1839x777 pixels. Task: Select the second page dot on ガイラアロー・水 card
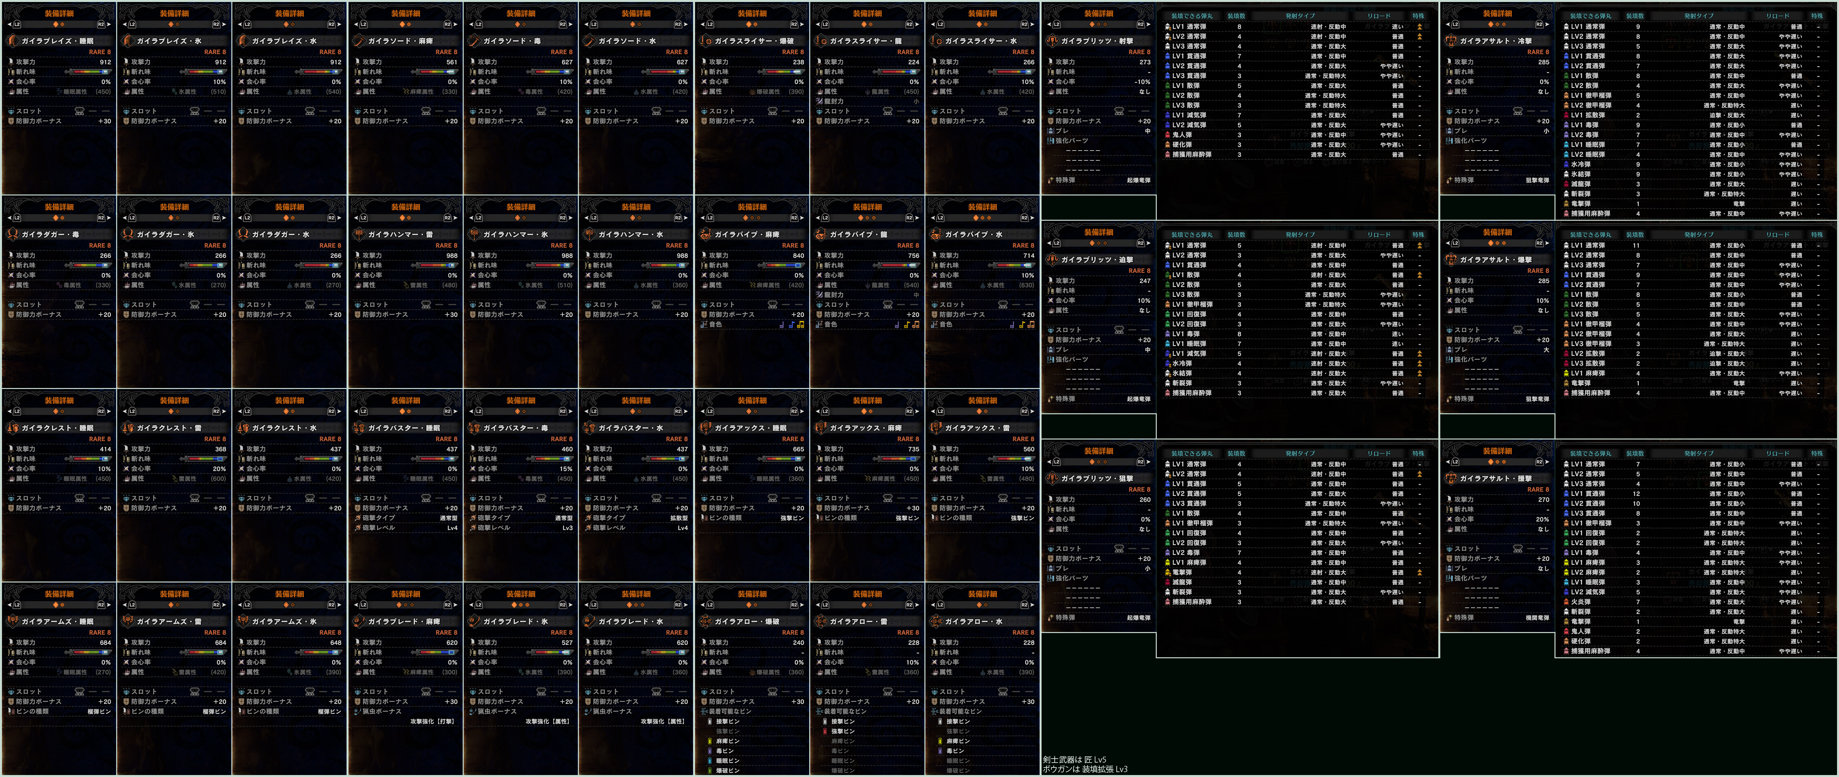[986, 604]
